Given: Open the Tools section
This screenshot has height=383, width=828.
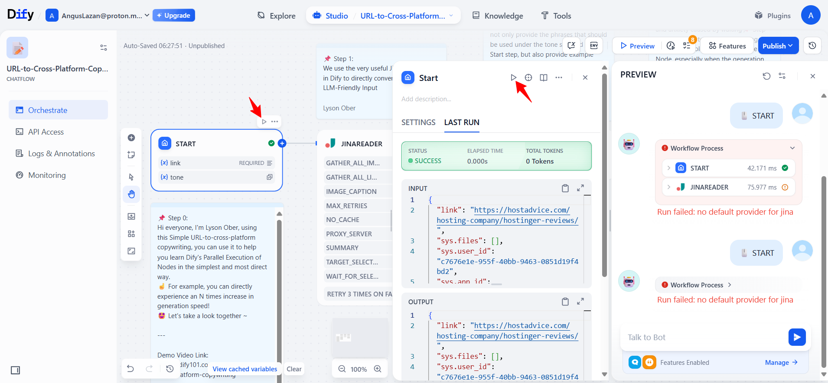Looking at the screenshot, I should click(x=556, y=16).
